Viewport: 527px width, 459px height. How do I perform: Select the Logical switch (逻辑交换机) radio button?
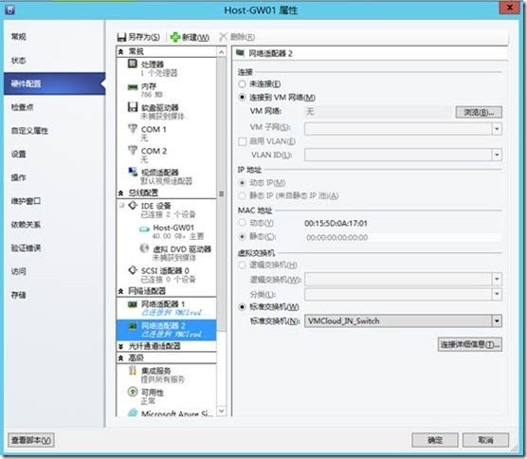(242, 265)
